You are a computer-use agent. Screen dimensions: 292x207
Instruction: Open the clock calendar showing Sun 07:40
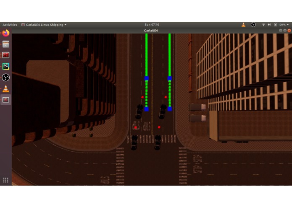point(152,24)
